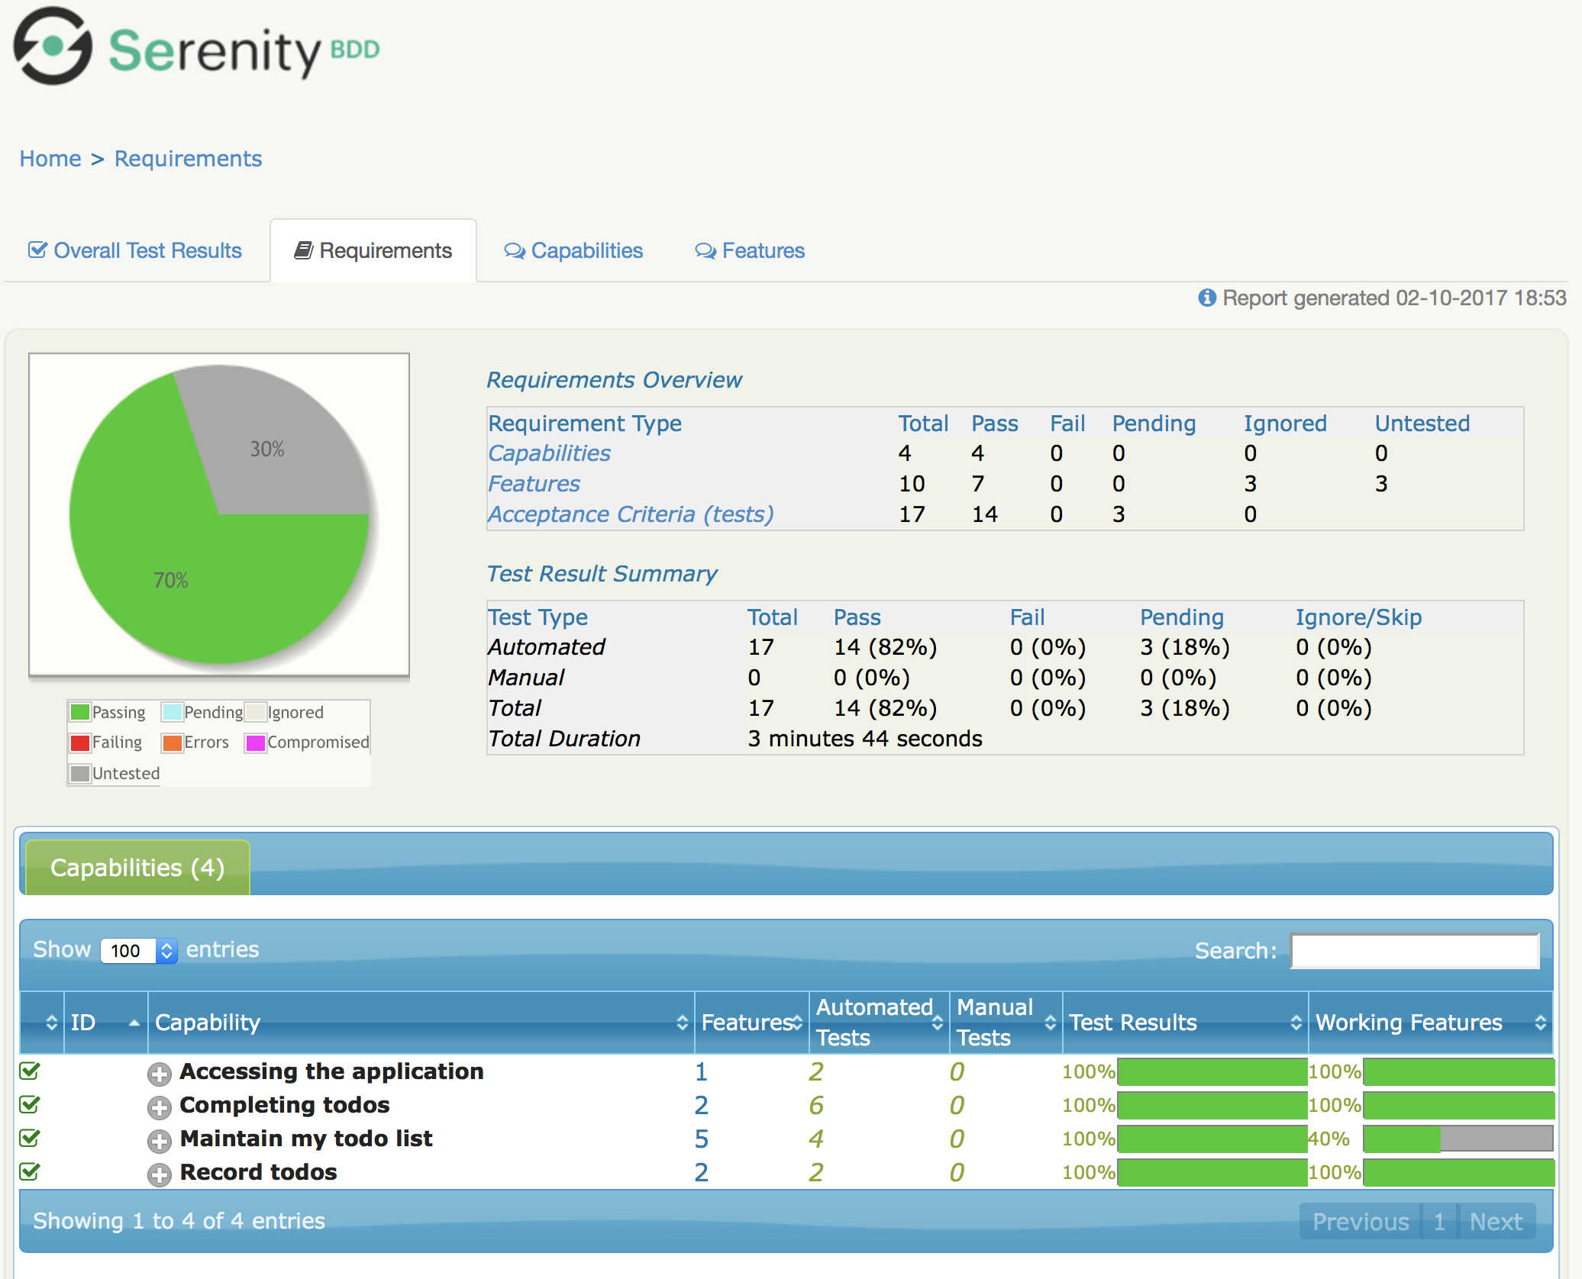This screenshot has width=1582, height=1279.
Task: Click the check icon in the Completing todos row
Action: click(30, 1104)
